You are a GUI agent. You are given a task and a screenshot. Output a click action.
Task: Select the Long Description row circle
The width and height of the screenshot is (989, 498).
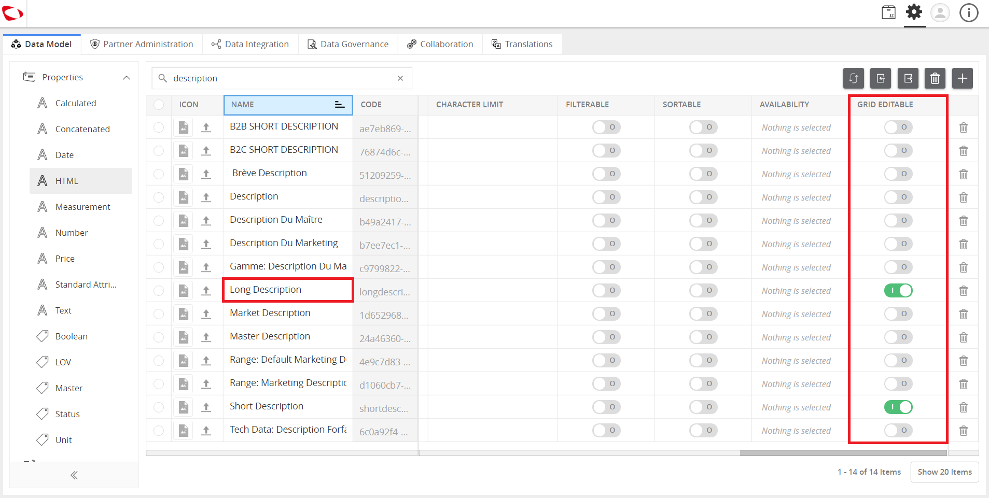coord(159,291)
